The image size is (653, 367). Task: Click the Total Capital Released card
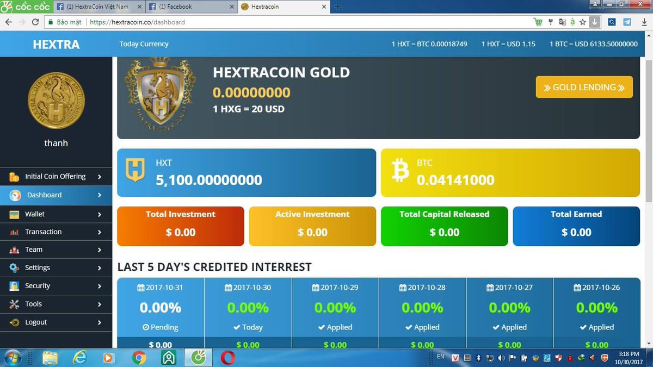[x=445, y=226]
